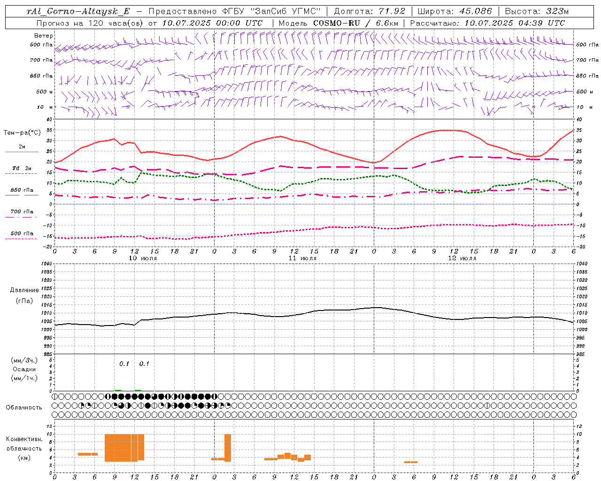Click the 700 гПа entry in temperature legend
The width and height of the screenshot is (601, 481).
[22, 212]
